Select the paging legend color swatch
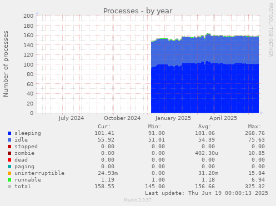276x206 pixels. (x=9, y=167)
